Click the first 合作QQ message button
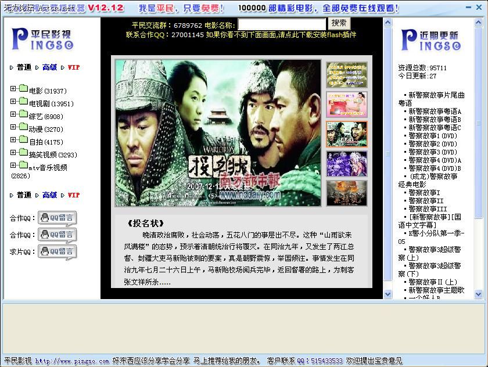This screenshot has height=367, width=488. (58, 218)
